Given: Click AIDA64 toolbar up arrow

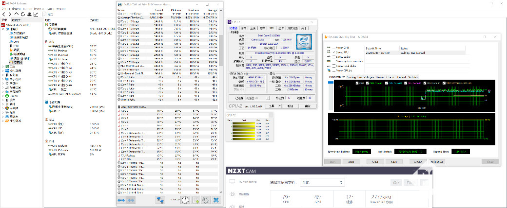Looking at the screenshot, I should [x=16, y=14].
